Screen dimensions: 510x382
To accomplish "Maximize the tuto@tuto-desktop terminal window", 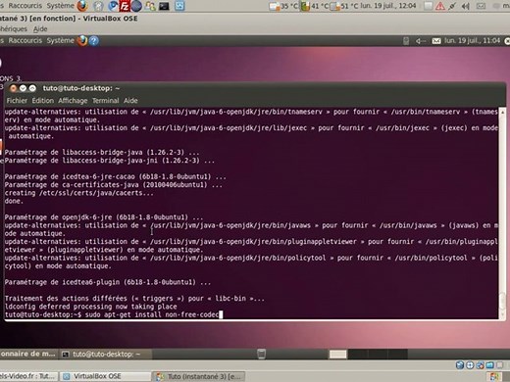I will tap(32, 88).
